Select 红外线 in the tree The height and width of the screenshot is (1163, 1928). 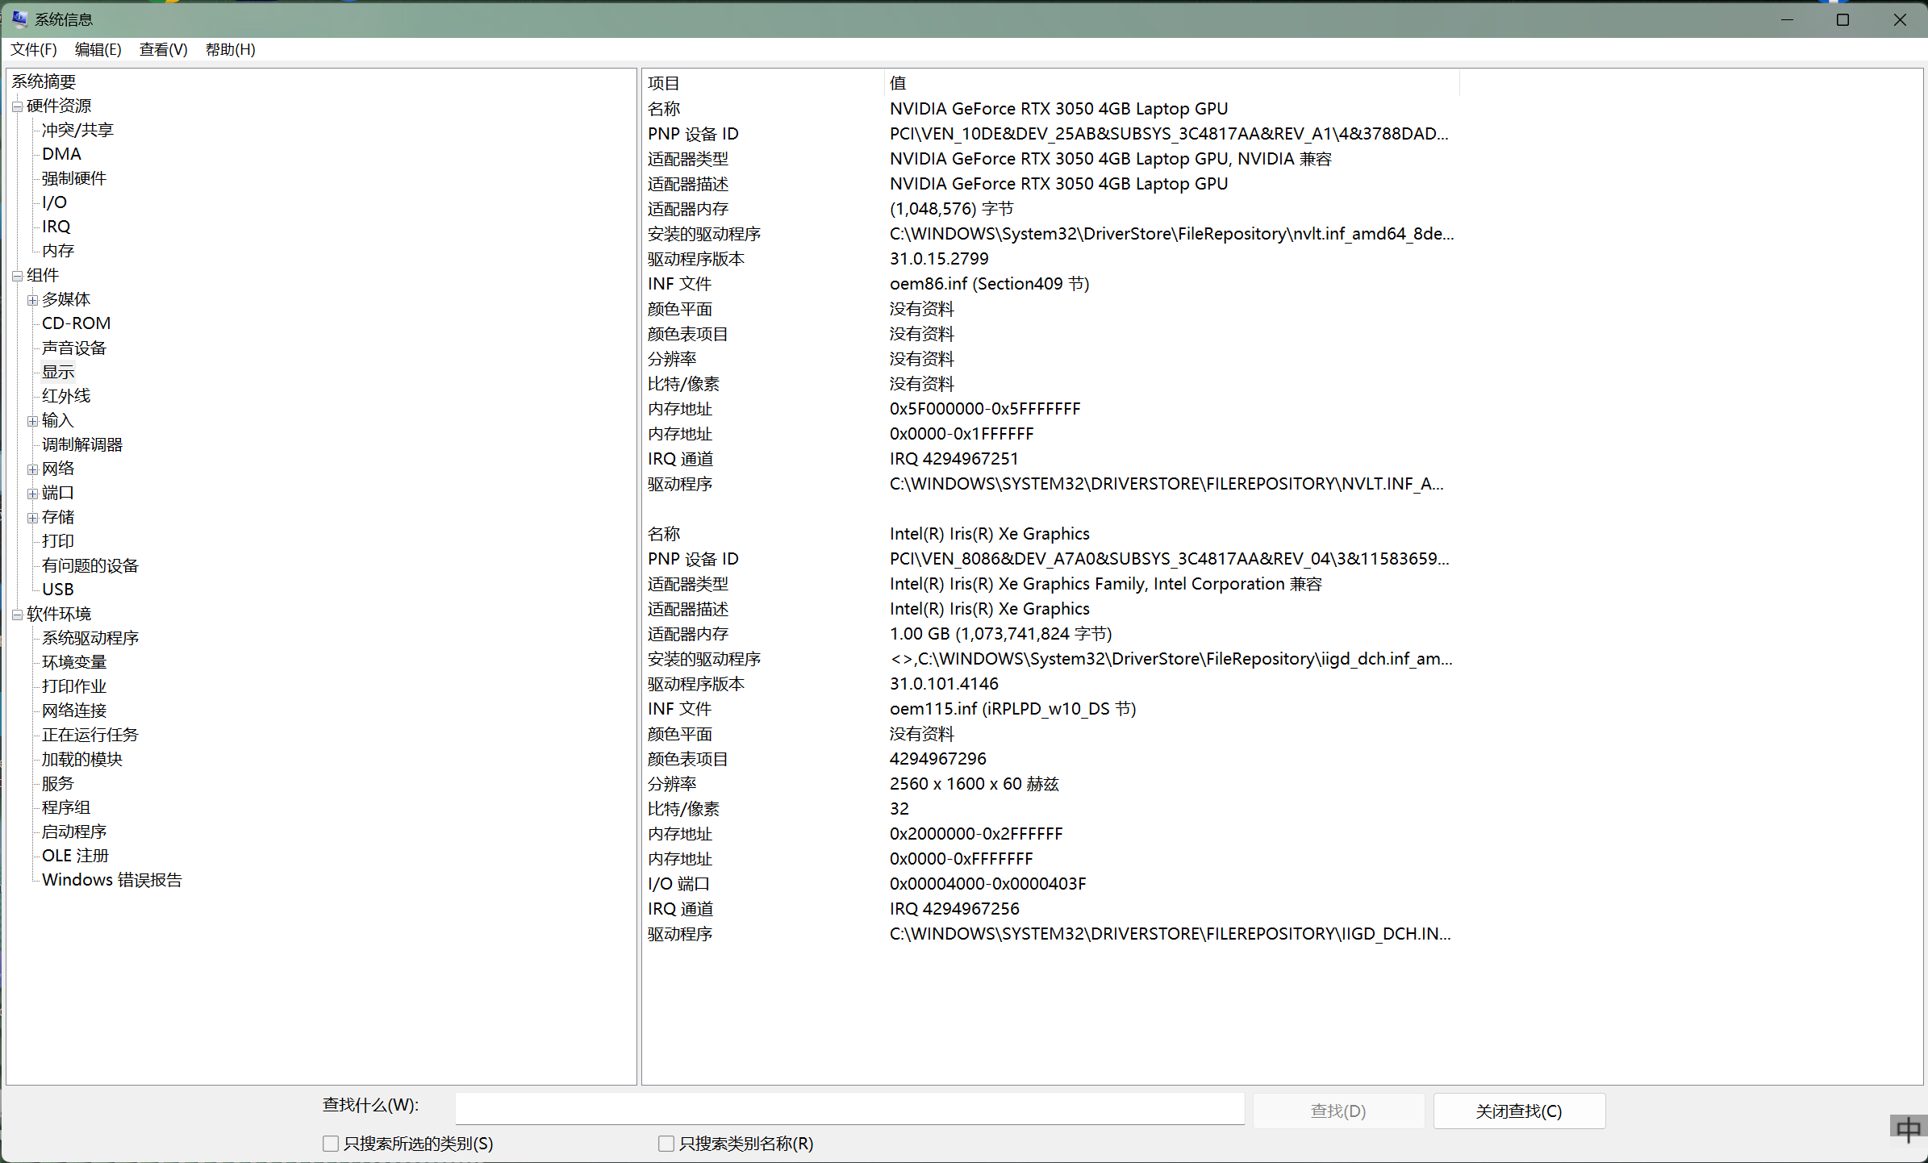[65, 396]
